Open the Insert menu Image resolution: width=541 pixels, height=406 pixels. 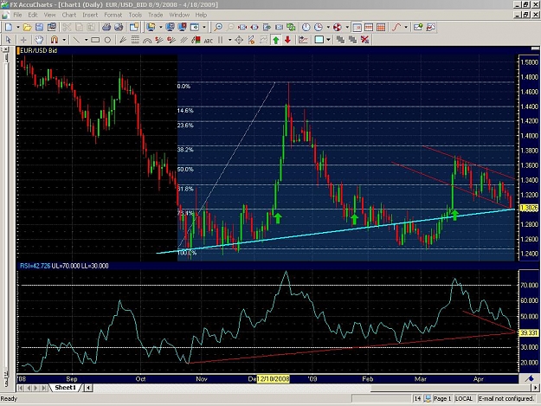[x=90, y=15]
